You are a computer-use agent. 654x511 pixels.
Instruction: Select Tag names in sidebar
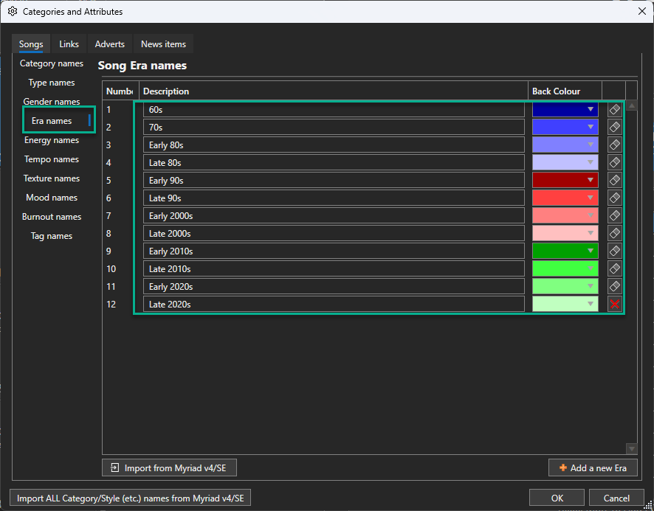coord(52,236)
